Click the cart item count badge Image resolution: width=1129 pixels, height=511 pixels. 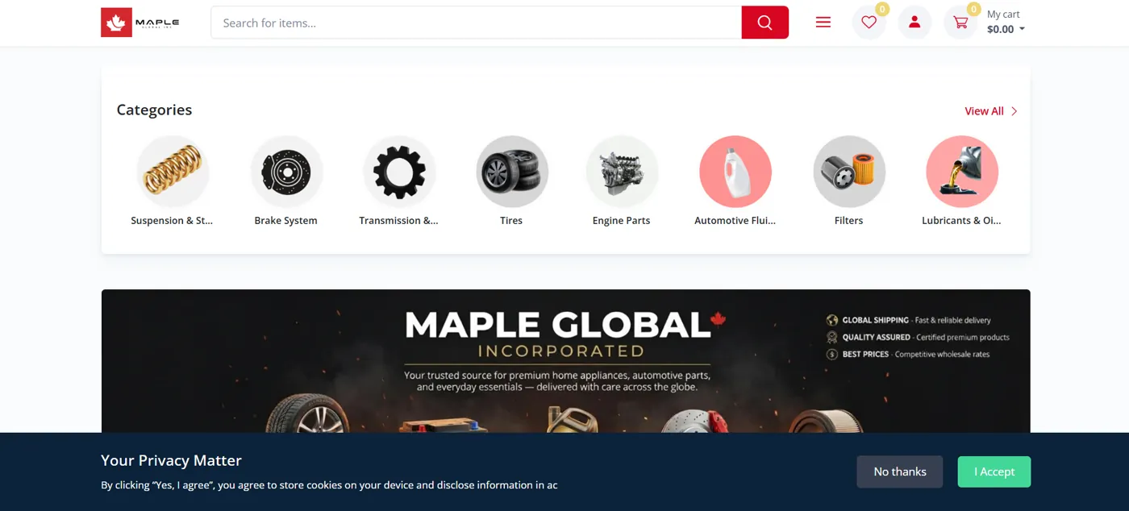click(x=974, y=10)
